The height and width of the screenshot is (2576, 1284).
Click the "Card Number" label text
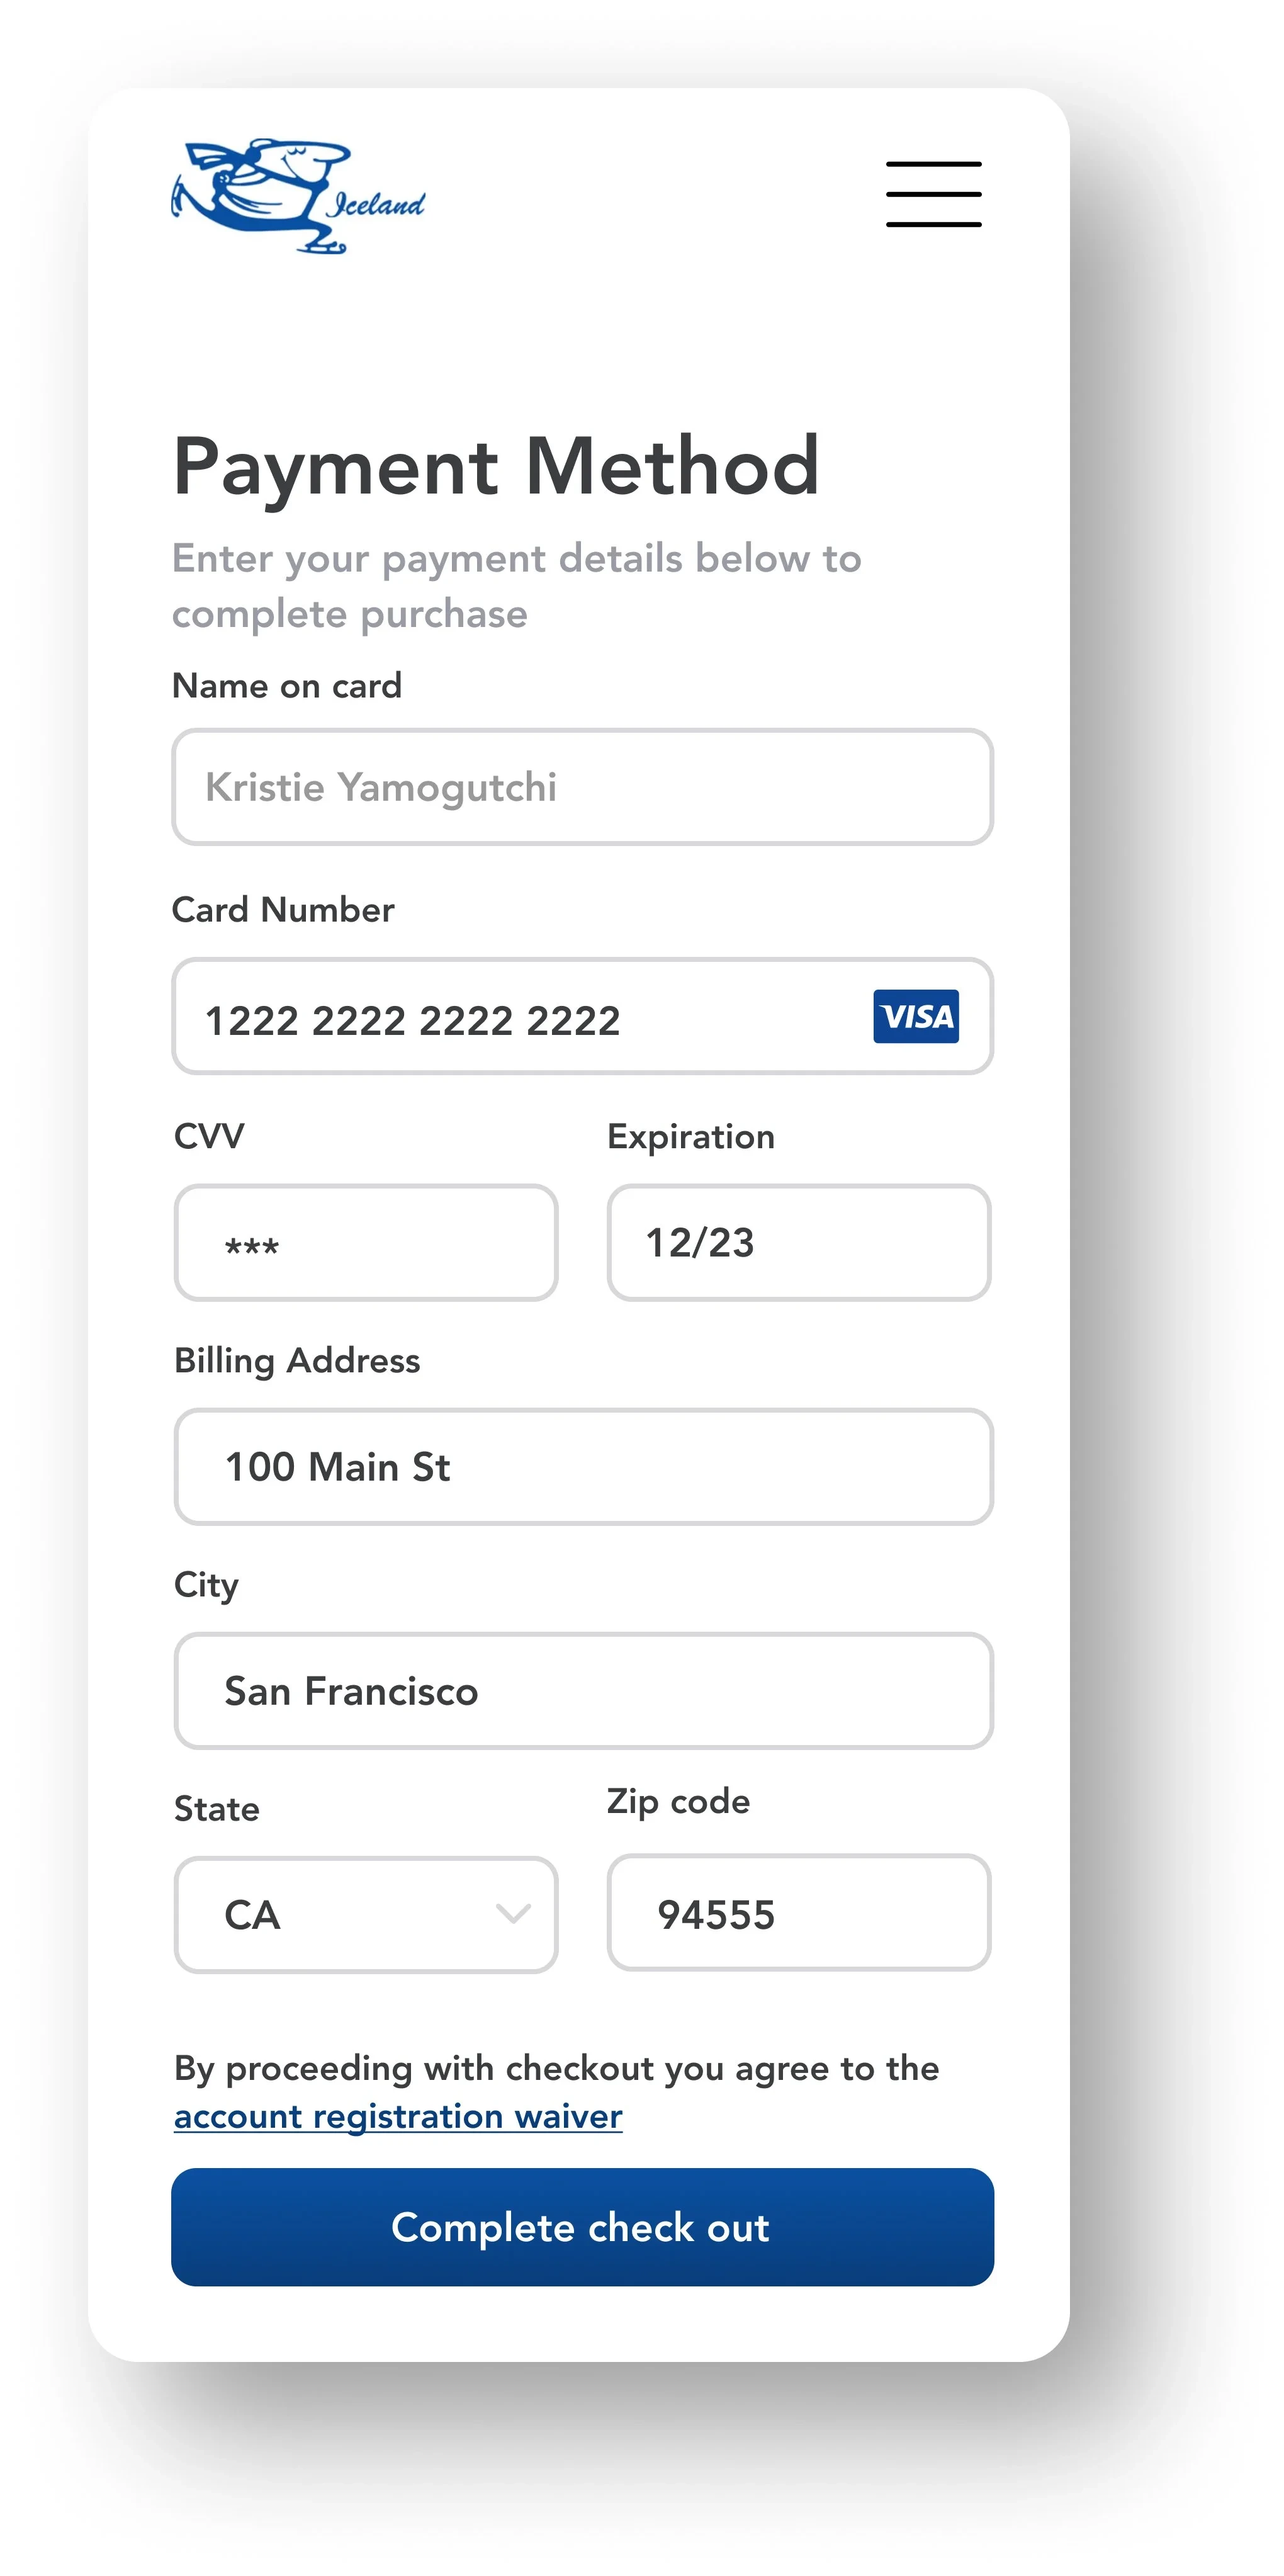(283, 910)
